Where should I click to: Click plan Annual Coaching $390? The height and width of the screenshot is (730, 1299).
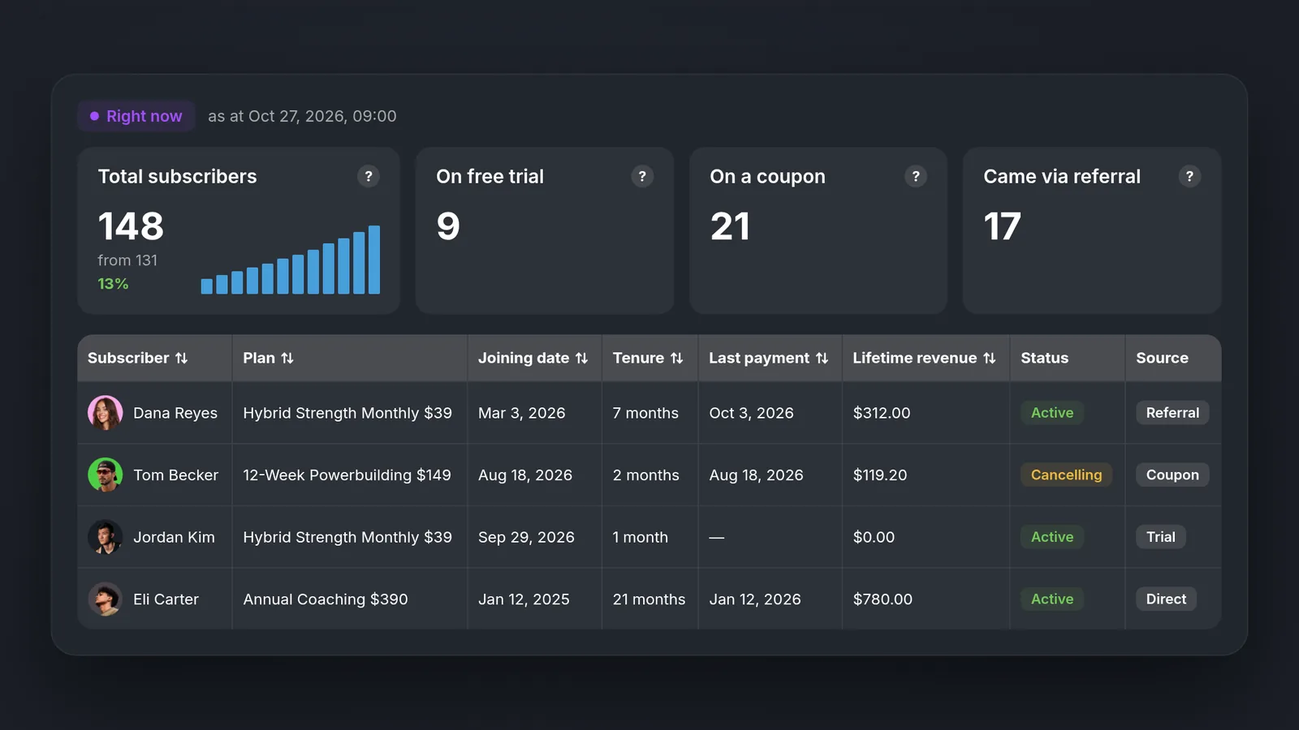326,599
